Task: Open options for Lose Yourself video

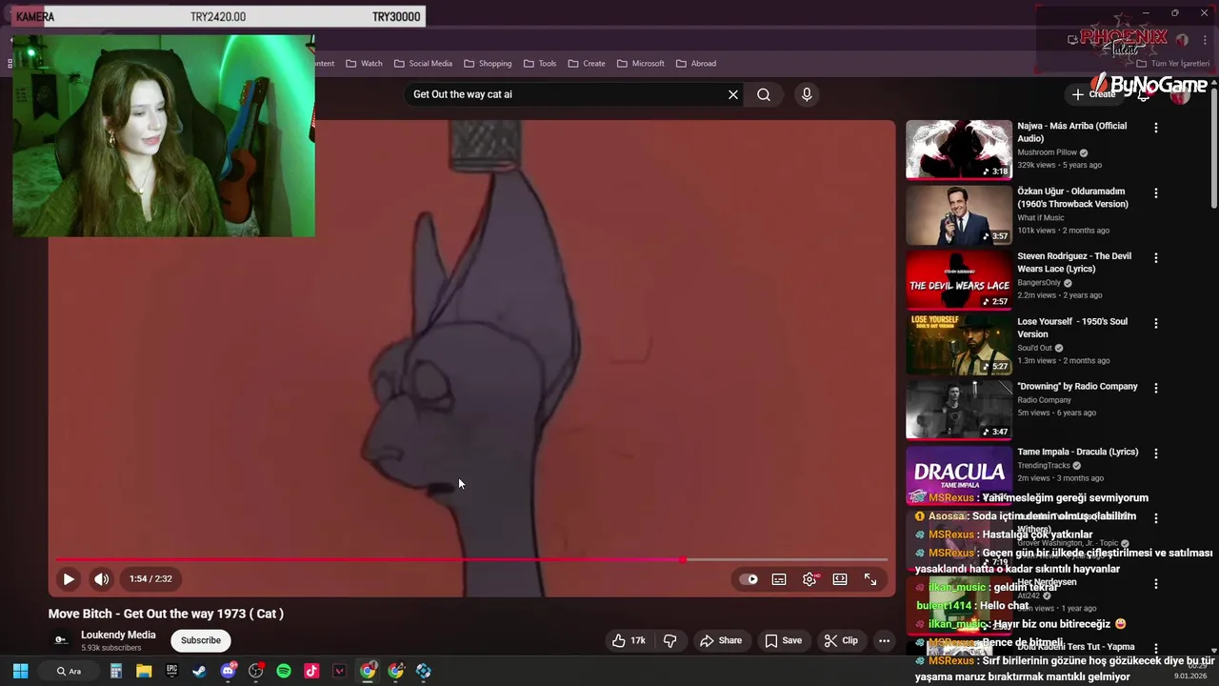Action: (1156, 323)
